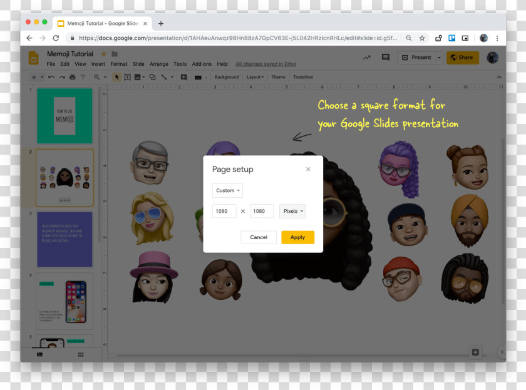
Task: Select the cursor arrow tool
Action: 116,77
